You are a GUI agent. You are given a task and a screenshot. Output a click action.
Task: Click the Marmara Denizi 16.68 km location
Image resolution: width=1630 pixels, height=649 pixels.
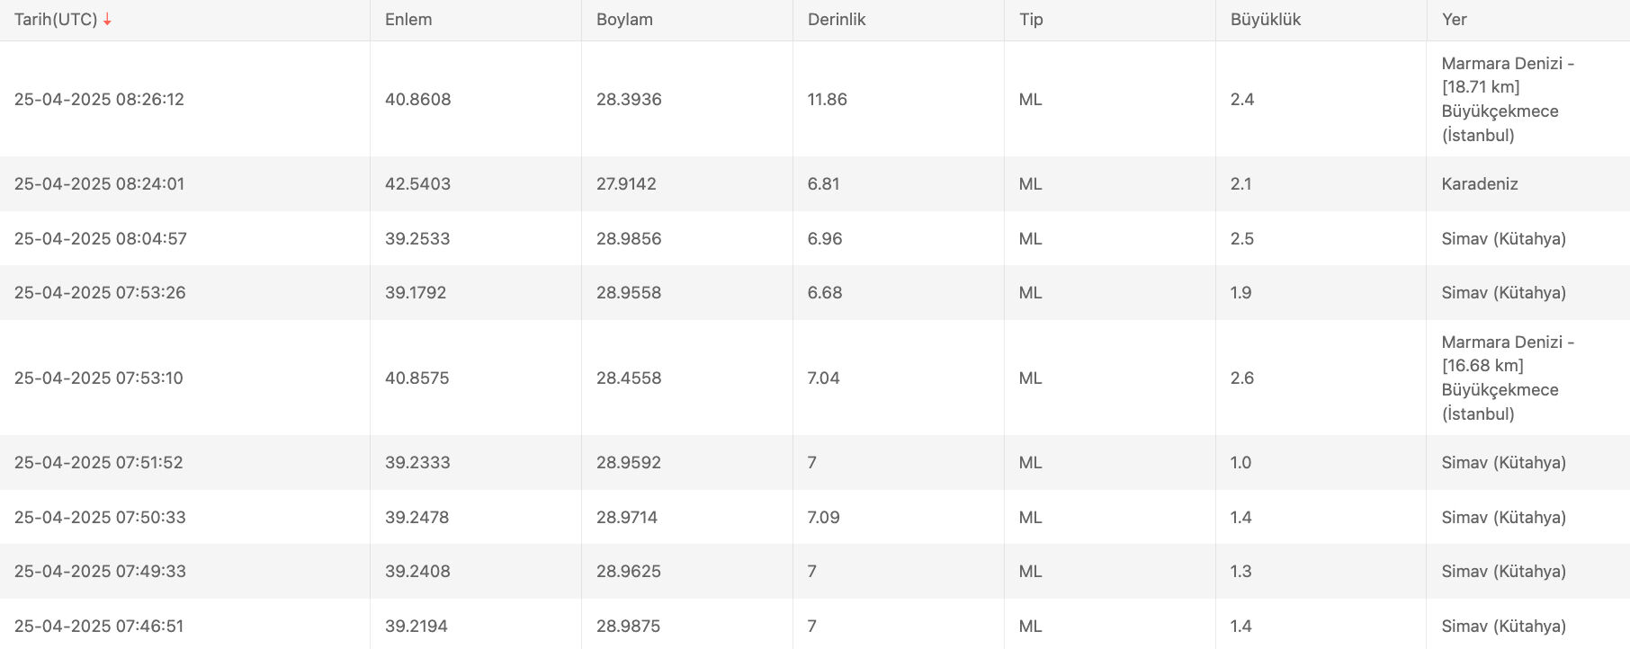pyautogui.click(x=1507, y=378)
